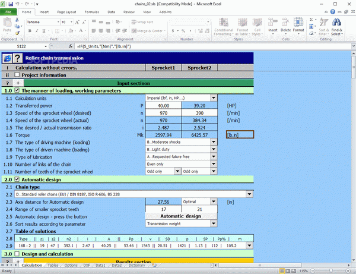Click the plus expand button beside Input section
Image resolution: width=356 pixels, height=274 pixels.
point(18,83)
